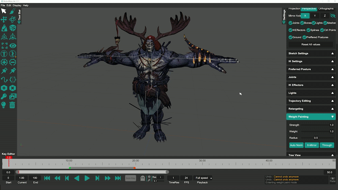Click the ghost onion-skin icon

(x=142, y=178)
